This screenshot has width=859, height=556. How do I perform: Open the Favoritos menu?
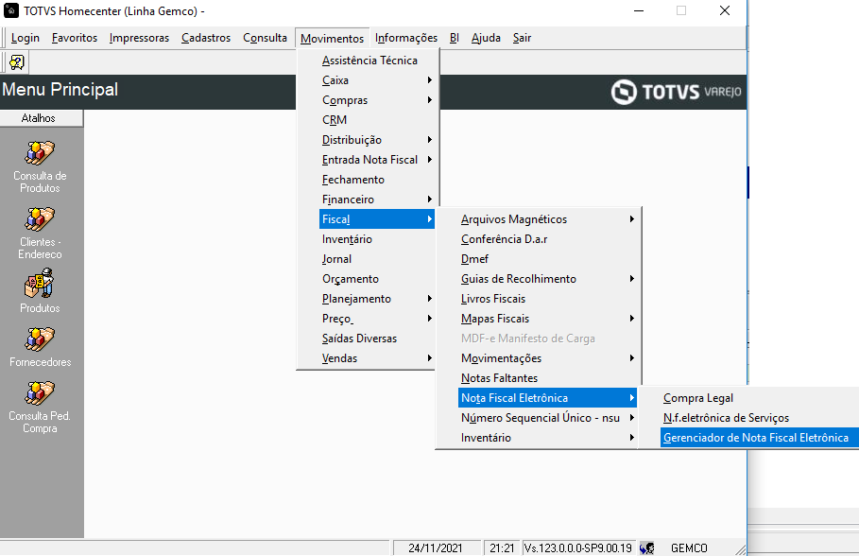click(x=75, y=38)
